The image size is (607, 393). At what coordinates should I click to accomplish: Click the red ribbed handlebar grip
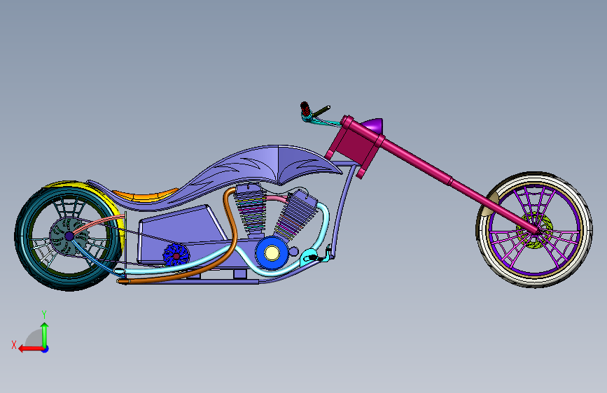tap(305, 108)
